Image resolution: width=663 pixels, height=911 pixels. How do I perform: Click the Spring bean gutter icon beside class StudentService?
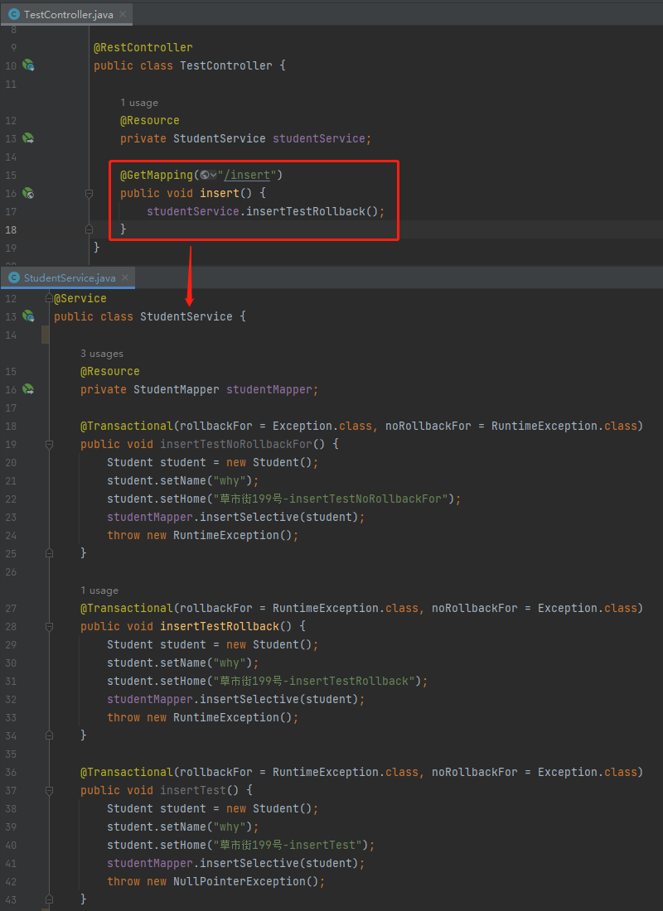tap(28, 316)
